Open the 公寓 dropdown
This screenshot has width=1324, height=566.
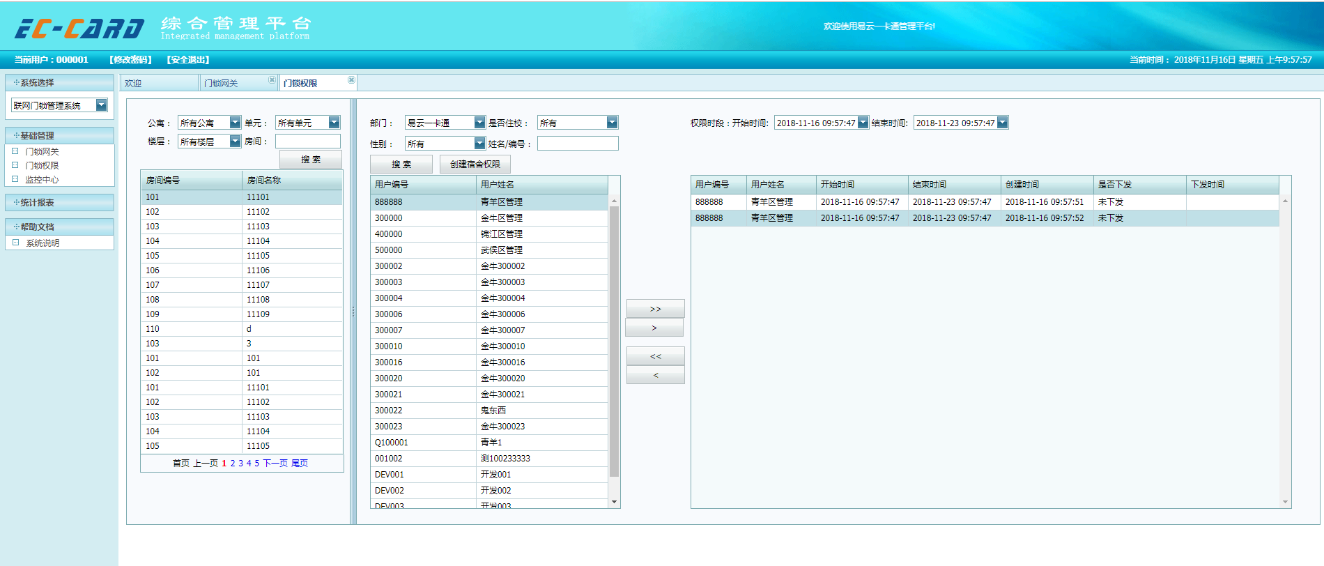[x=235, y=123]
